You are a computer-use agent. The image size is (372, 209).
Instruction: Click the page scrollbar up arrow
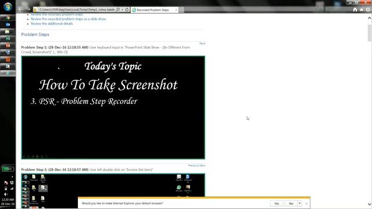coord(370,18)
